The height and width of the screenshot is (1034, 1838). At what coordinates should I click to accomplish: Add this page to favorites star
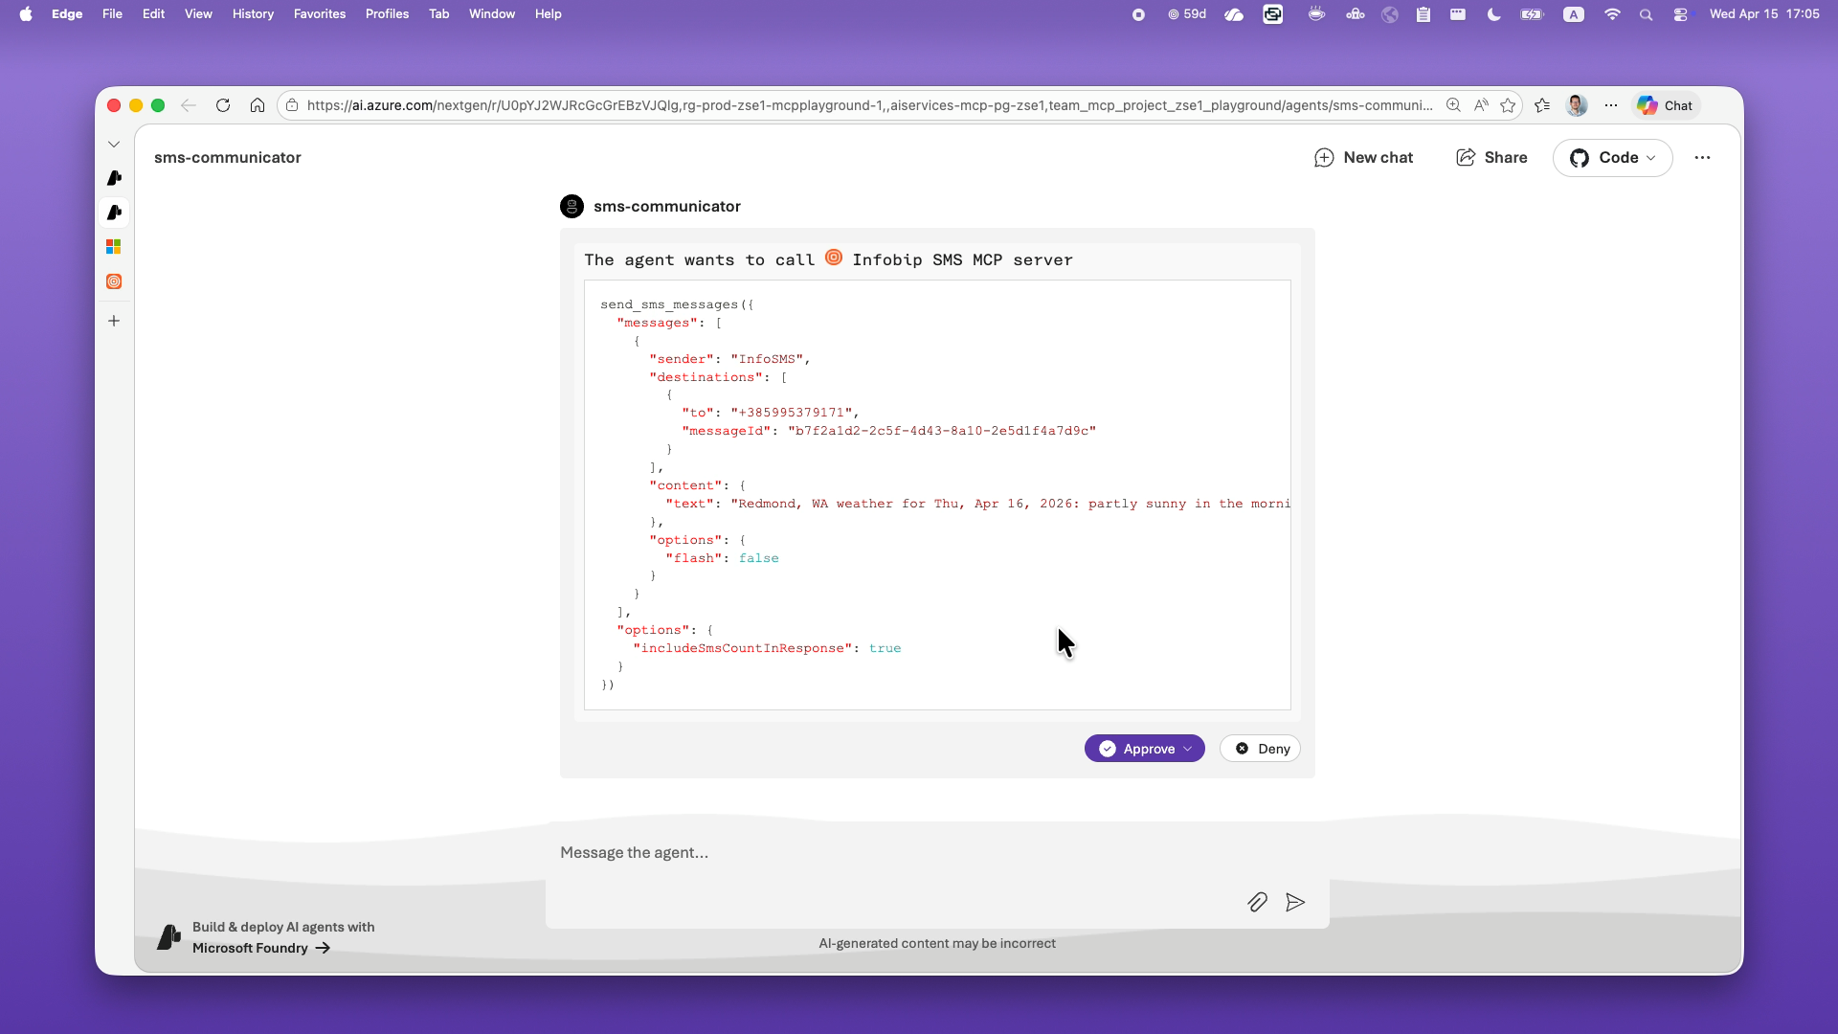1508,105
